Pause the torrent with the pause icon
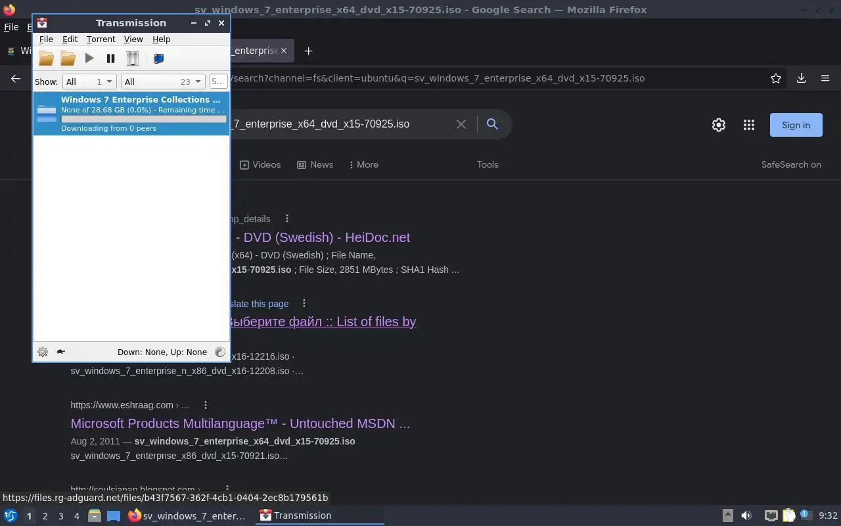841x526 pixels. point(110,59)
